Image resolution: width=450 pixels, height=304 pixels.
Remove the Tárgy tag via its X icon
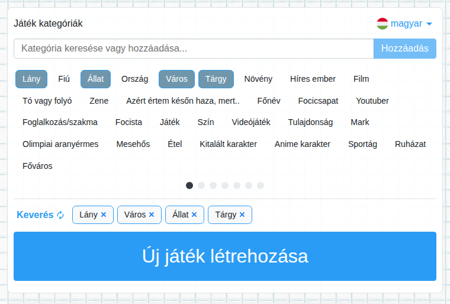(242, 215)
